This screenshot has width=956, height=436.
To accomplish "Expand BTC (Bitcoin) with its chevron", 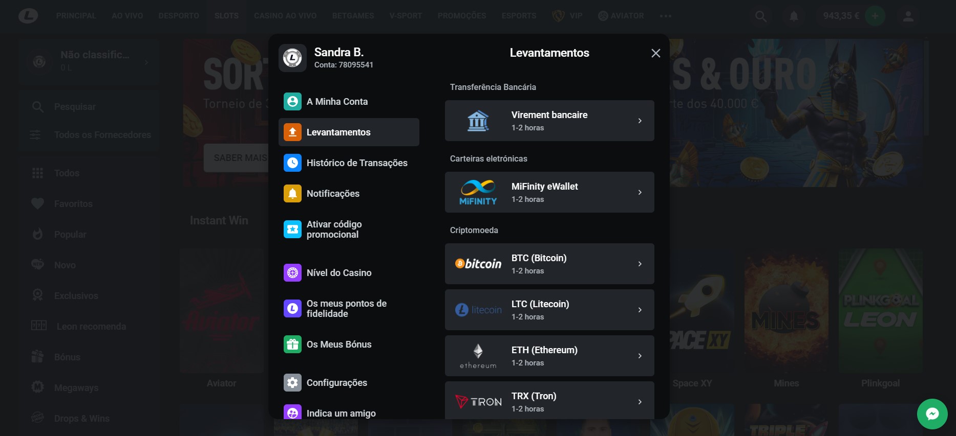I will coord(640,264).
